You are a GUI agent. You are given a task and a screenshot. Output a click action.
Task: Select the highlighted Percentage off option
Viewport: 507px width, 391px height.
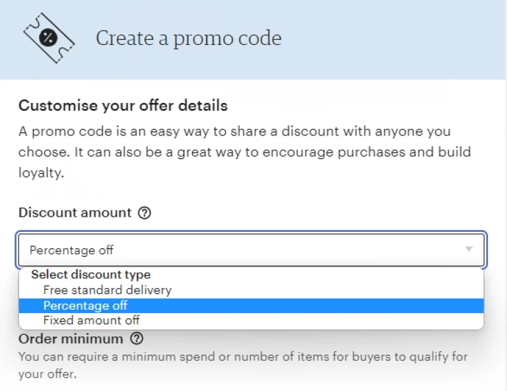pos(252,306)
